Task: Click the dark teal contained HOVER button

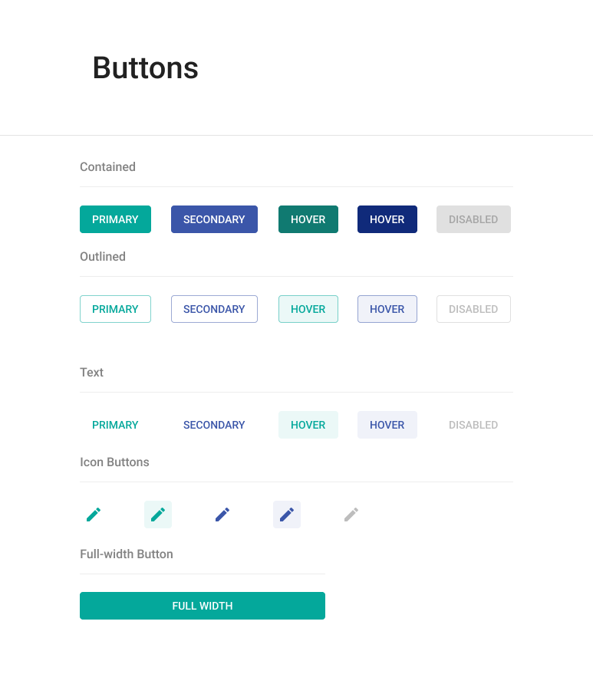Action: click(x=308, y=219)
